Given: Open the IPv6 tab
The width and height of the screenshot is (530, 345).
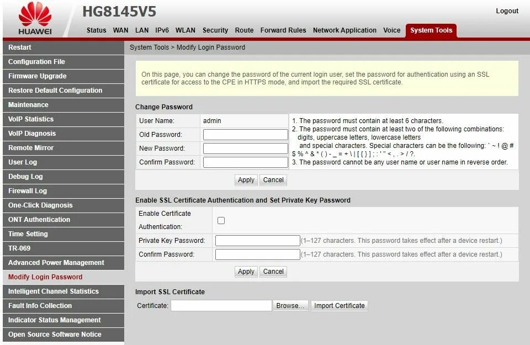Looking at the screenshot, I should [x=162, y=30].
